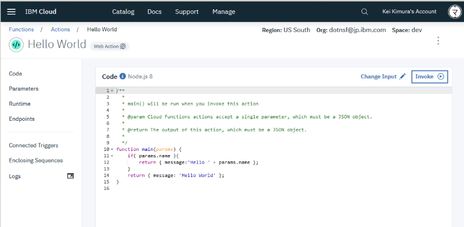Place cursor on the @param comment line
464x227 pixels.
coord(247,117)
